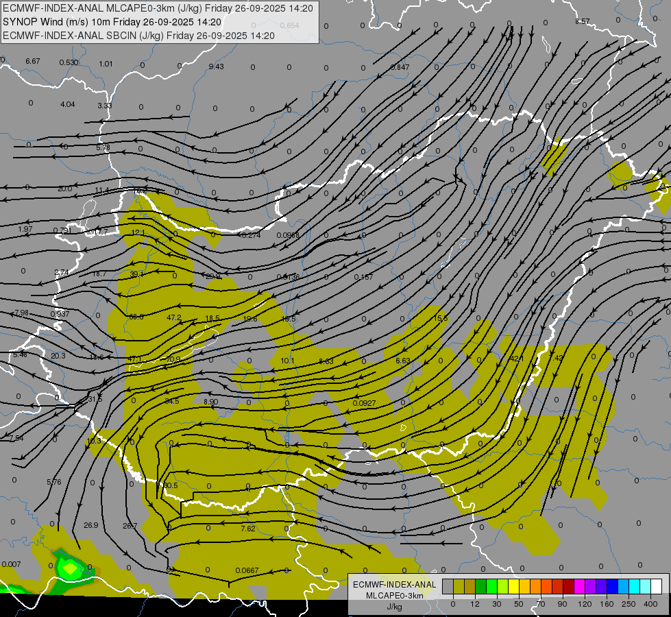Click the brownish-olive legend swatch just before 12
This screenshot has width=671, height=617.
(470, 586)
